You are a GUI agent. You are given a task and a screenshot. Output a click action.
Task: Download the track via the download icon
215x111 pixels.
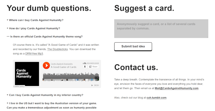click(x=85, y=67)
